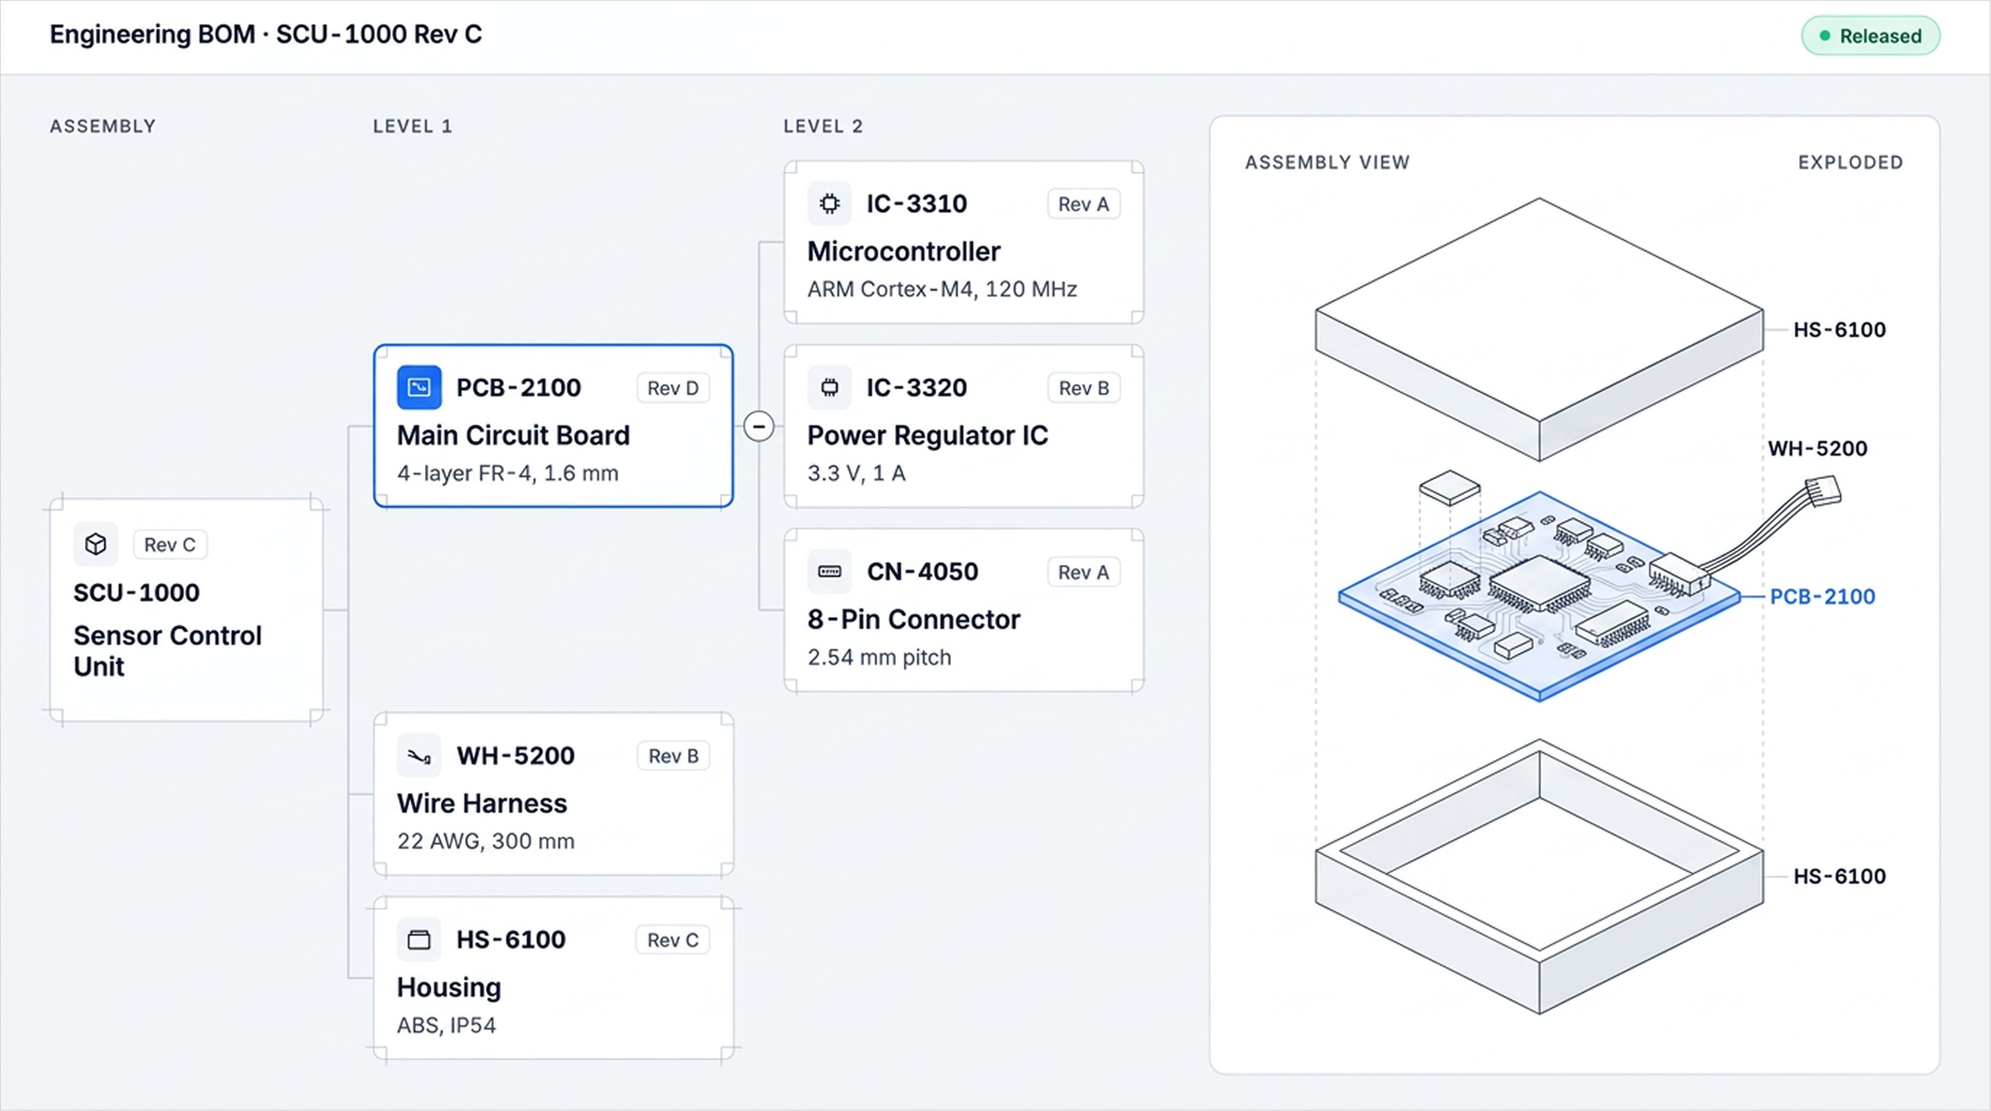Click the Engineering BOM SCU-1000 Rev C title
This screenshot has width=1991, height=1111.
266,34
